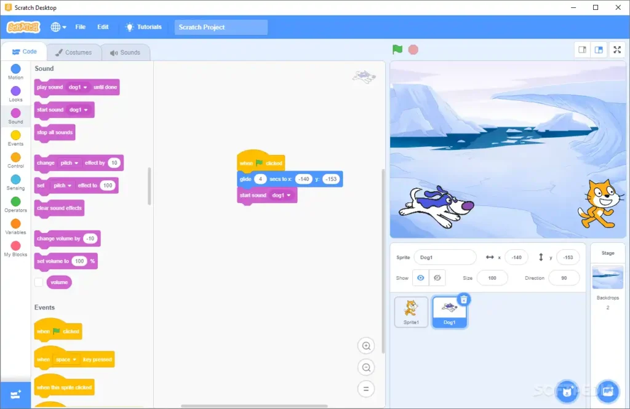Open the Tutorials link
This screenshot has width=630, height=409.
tap(144, 27)
